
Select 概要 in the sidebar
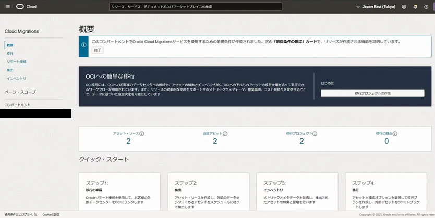click(x=10, y=45)
